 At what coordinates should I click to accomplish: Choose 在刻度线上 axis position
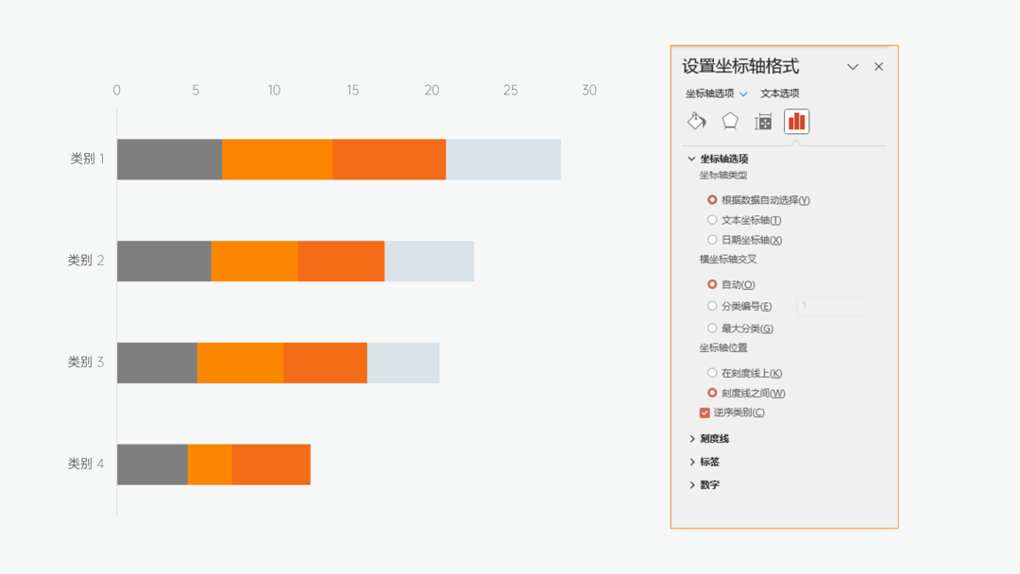point(712,372)
